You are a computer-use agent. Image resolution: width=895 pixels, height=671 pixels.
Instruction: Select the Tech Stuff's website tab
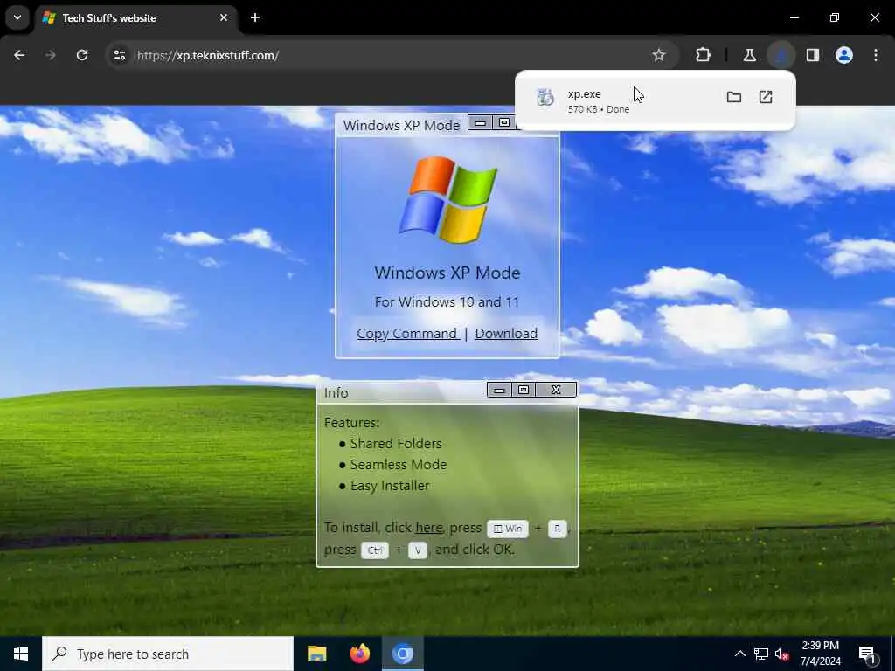coord(136,18)
